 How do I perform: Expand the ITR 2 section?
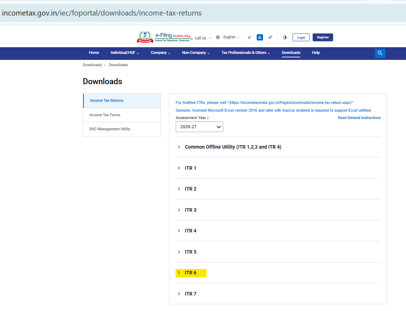pos(278,189)
